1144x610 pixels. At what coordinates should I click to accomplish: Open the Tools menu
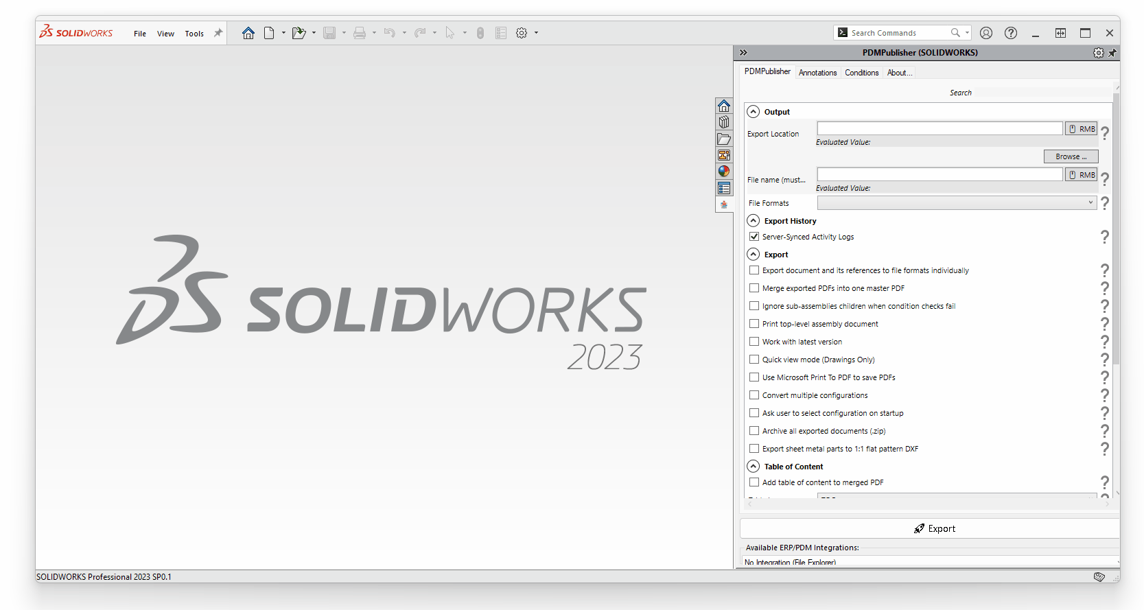(194, 34)
